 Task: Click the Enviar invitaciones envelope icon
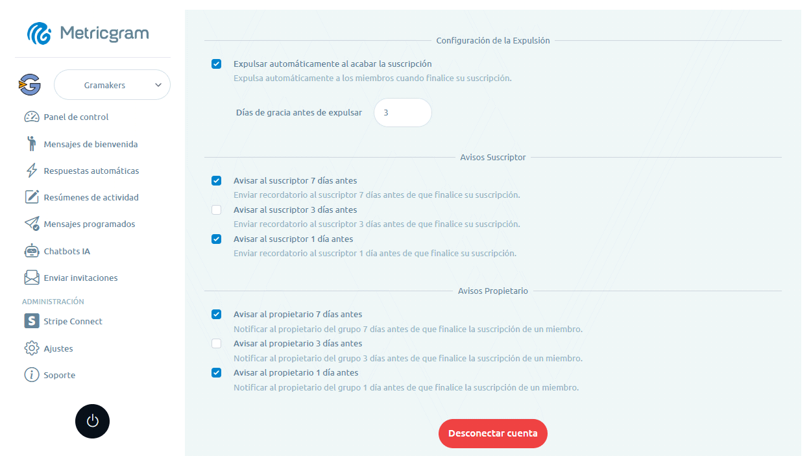[x=32, y=278]
